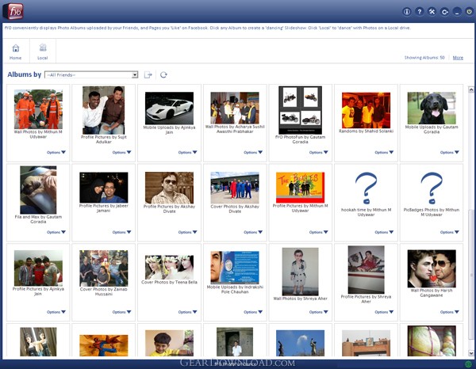Click the logout arrow icon beside dropdown
The image size is (476, 369).
pyautogui.click(x=148, y=74)
